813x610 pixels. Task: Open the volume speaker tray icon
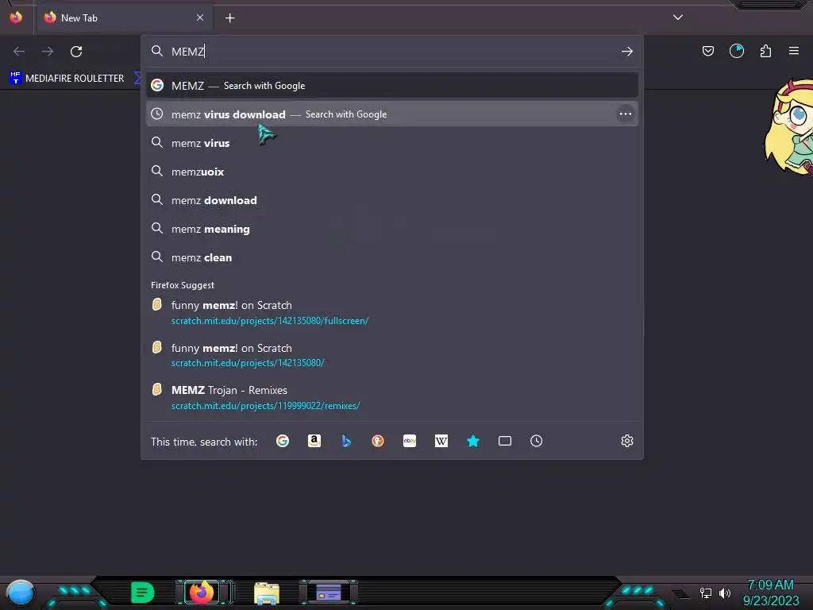[724, 593]
